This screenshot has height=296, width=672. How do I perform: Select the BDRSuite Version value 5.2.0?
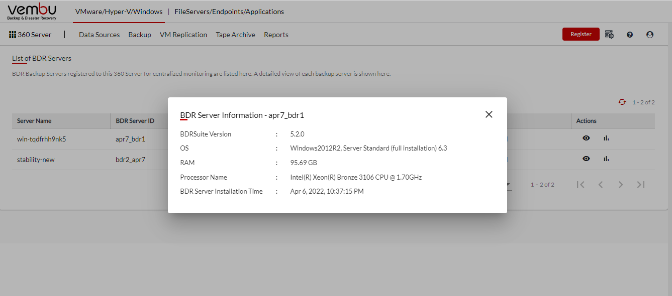point(298,134)
